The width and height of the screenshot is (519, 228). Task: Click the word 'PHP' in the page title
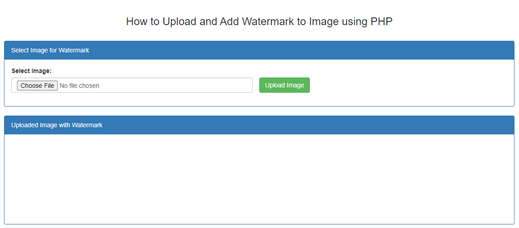(381, 22)
